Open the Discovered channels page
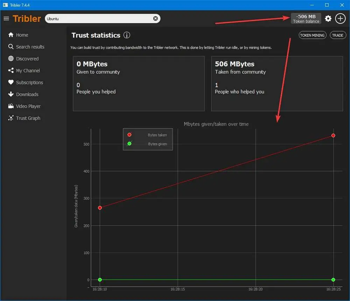 (27, 59)
